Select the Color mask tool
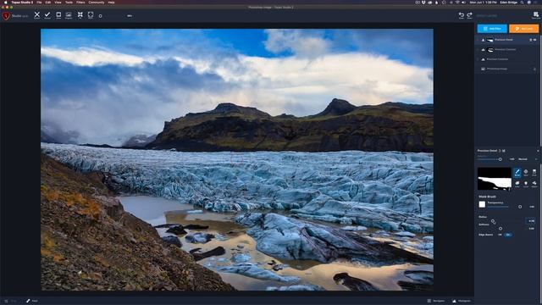The width and height of the screenshot is (542, 305). (x=517, y=184)
